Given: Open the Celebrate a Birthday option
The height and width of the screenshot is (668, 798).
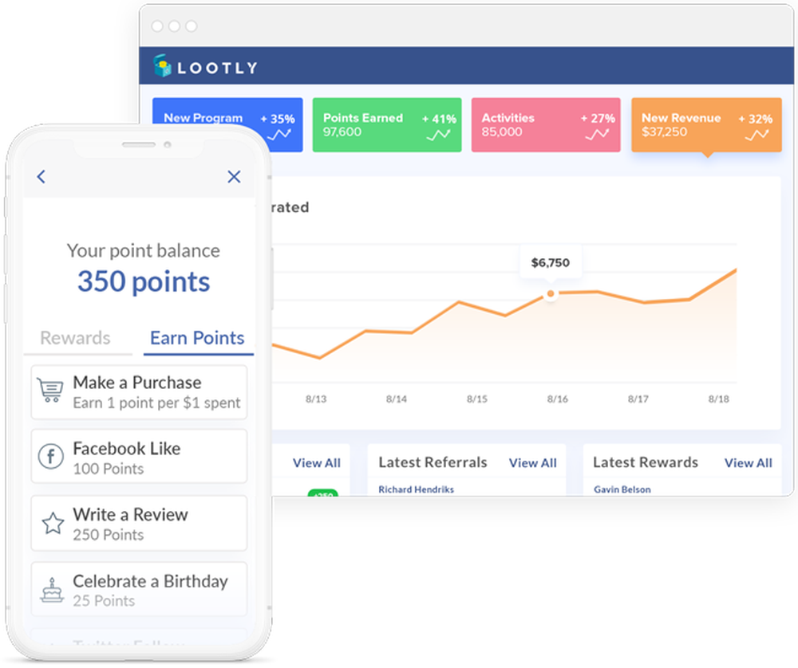Looking at the screenshot, I should coord(139,589).
